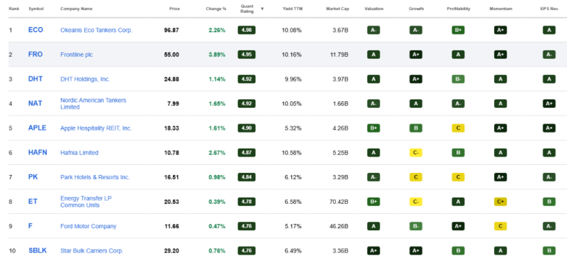Open DHT Holdings, Inc. company page
This screenshot has width=567, height=260.
[85, 79]
